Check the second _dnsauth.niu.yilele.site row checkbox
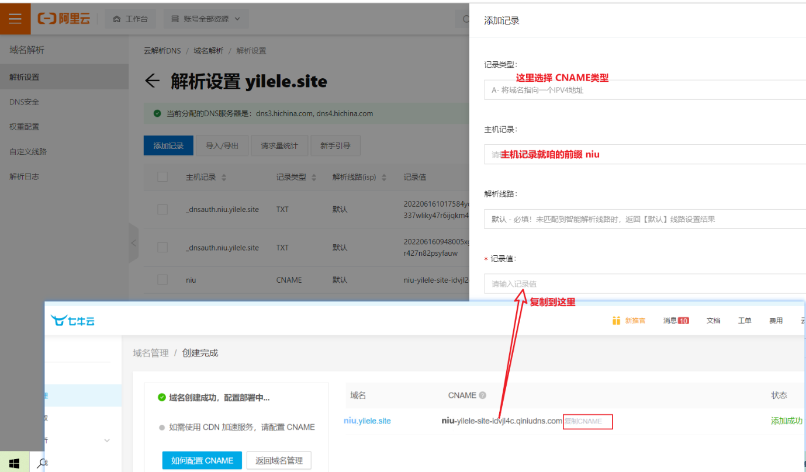The height and width of the screenshot is (472, 806). 162,248
